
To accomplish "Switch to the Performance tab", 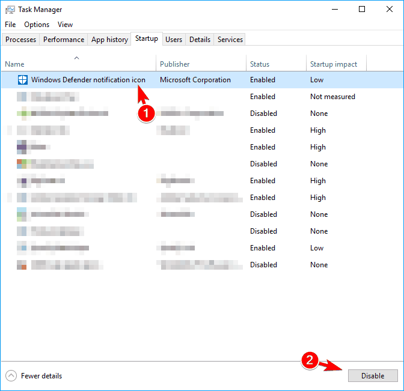I will click(x=64, y=40).
